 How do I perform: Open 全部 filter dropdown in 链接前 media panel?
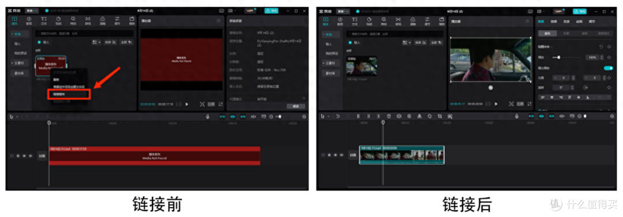pos(126,42)
